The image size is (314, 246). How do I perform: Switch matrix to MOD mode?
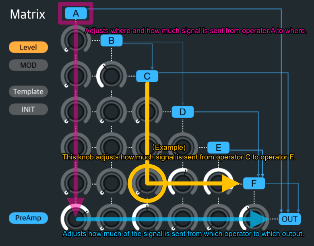pyautogui.click(x=28, y=65)
